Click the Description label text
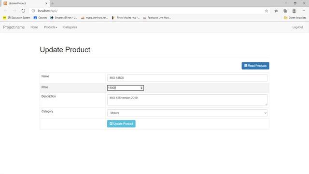The width and height of the screenshot is (309, 174). [x=49, y=96]
